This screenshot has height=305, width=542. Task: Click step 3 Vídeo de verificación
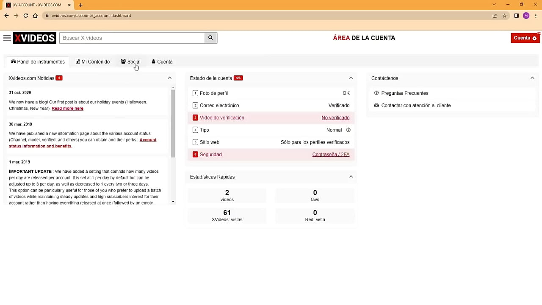271,118
